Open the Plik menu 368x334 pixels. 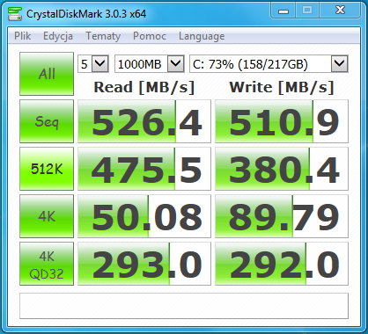[23, 36]
